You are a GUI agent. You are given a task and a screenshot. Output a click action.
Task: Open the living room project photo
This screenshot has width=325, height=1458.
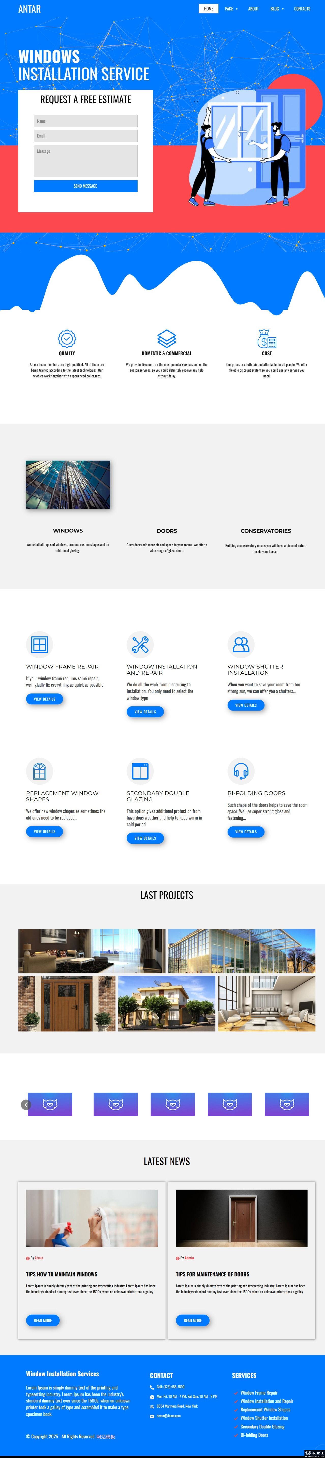tap(92, 951)
